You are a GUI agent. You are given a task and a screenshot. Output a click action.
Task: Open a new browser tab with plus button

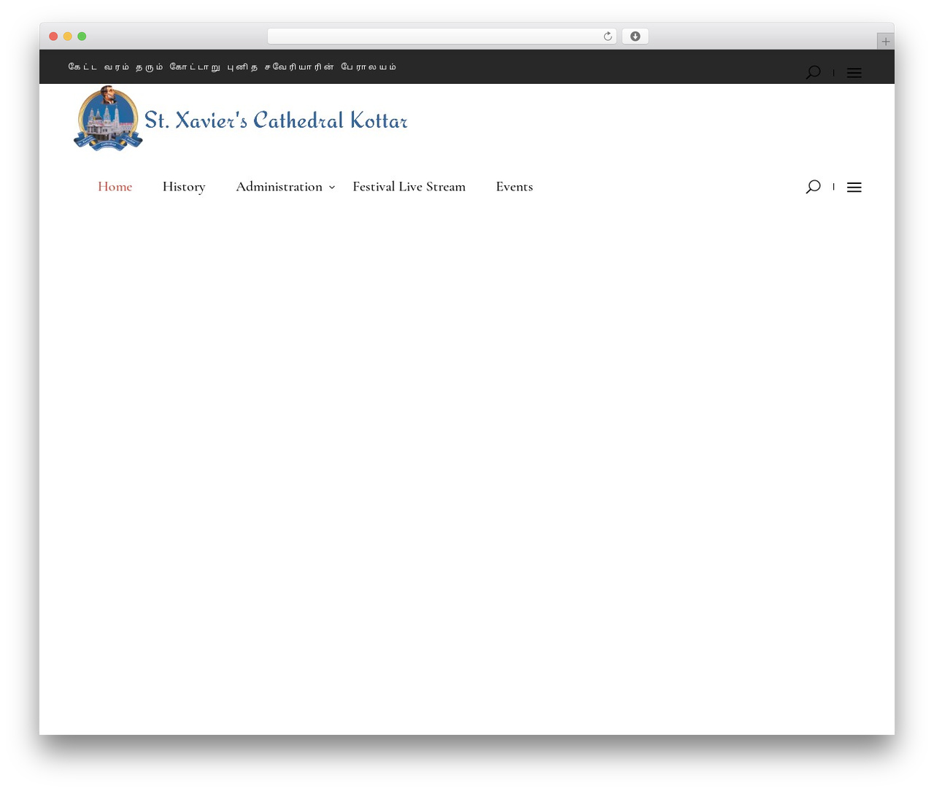click(886, 42)
